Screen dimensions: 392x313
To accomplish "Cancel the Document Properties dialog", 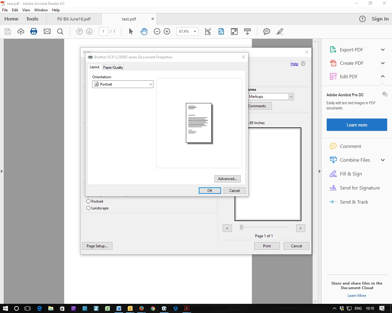I will (235, 191).
